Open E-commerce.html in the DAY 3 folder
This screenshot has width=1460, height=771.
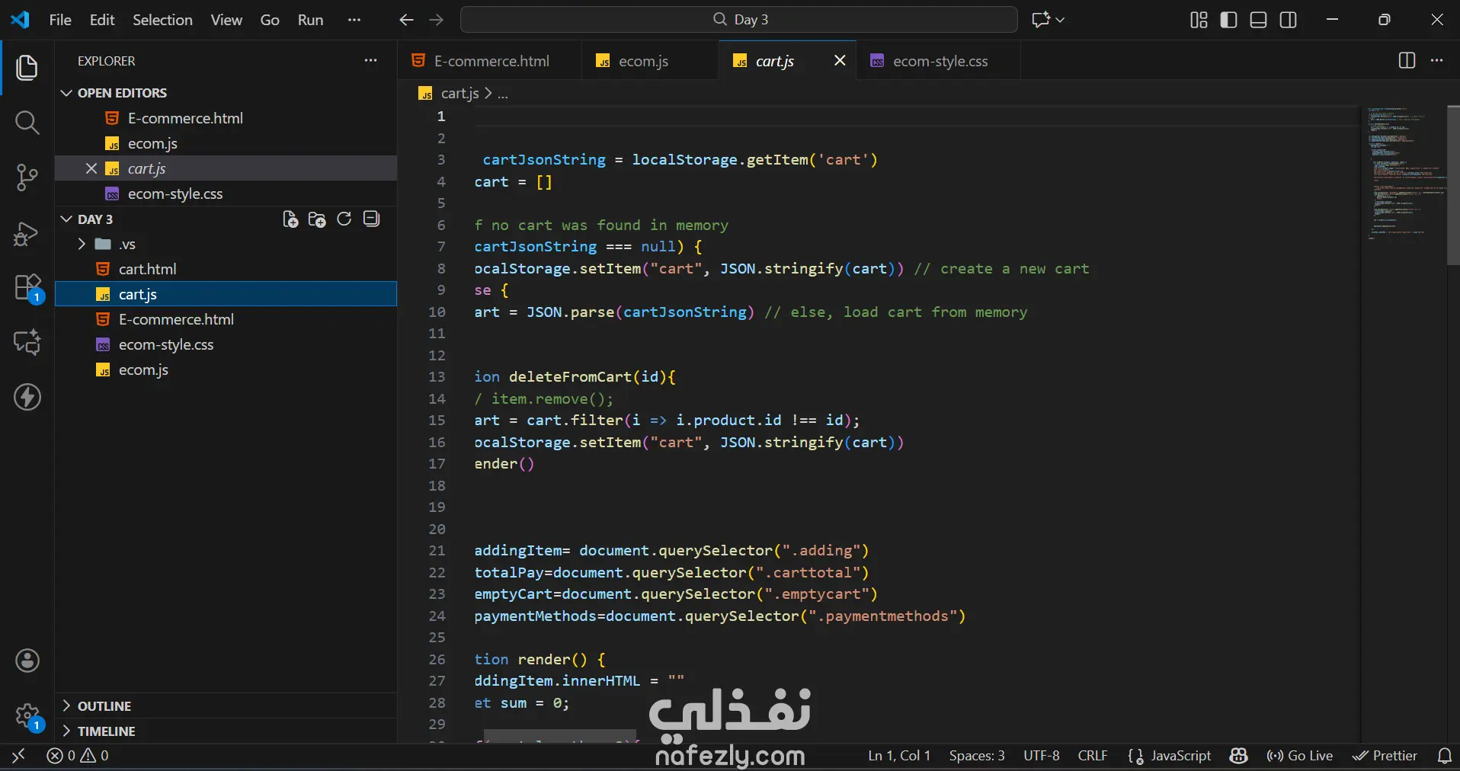[226, 319]
